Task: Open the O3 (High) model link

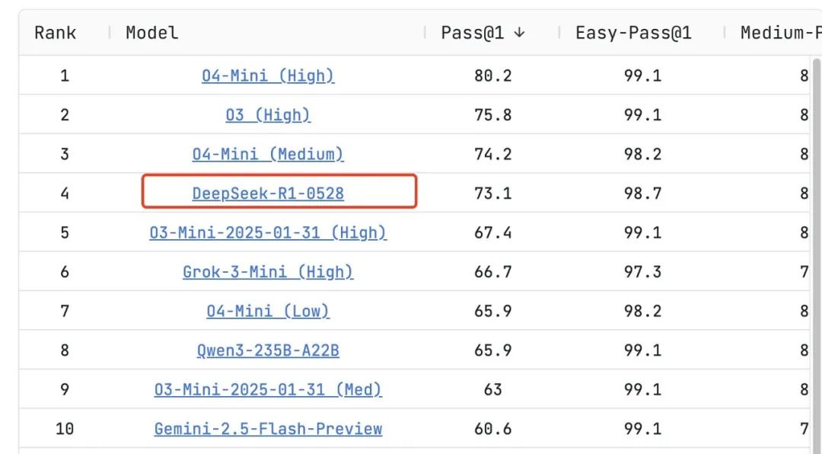Action: (x=268, y=115)
